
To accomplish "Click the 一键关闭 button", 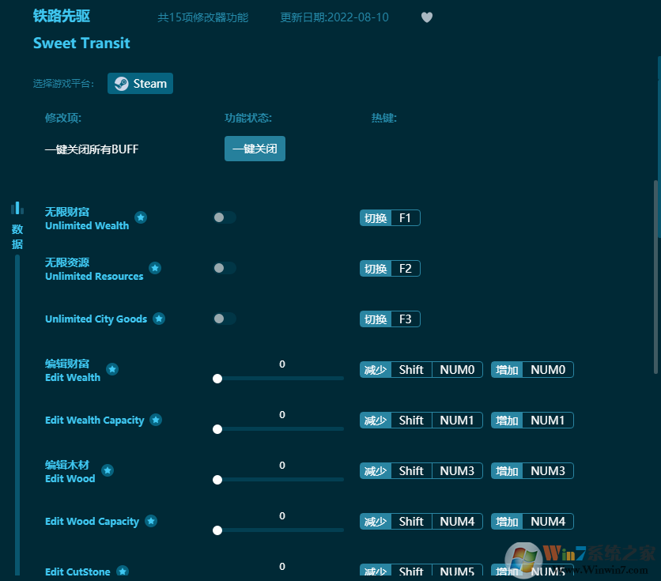I will coord(255,149).
